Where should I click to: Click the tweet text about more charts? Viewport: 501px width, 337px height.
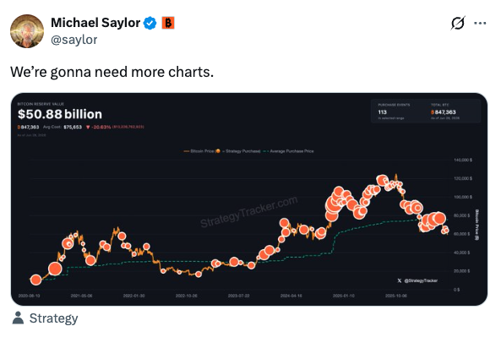tap(112, 72)
